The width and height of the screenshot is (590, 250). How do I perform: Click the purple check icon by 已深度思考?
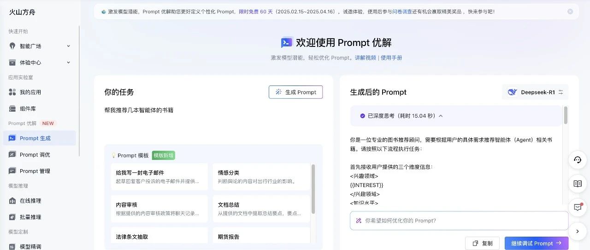click(x=363, y=116)
